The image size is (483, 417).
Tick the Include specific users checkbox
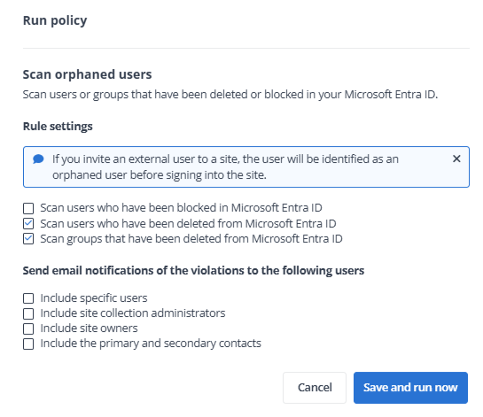pos(28,298)
